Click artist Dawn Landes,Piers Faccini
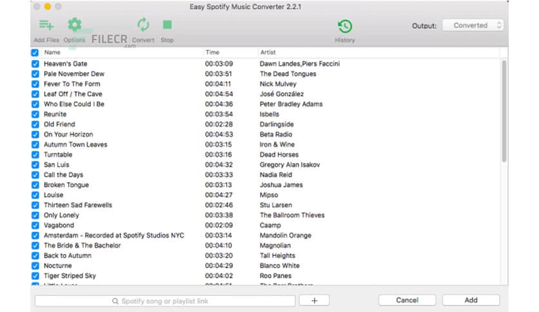Screen dimensions: 539x312 click(300, 64)
